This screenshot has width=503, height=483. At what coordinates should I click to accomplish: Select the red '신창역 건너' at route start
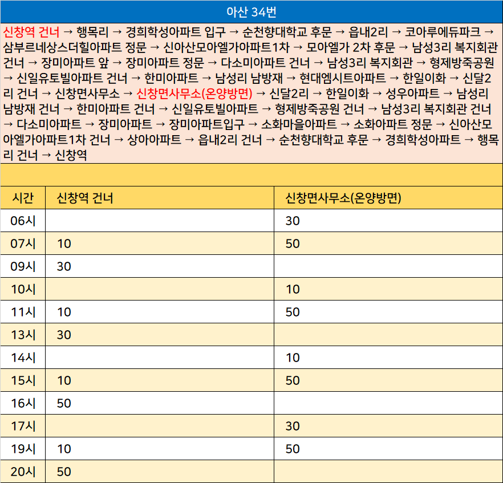pyautogui.click(x=31, y=32)
